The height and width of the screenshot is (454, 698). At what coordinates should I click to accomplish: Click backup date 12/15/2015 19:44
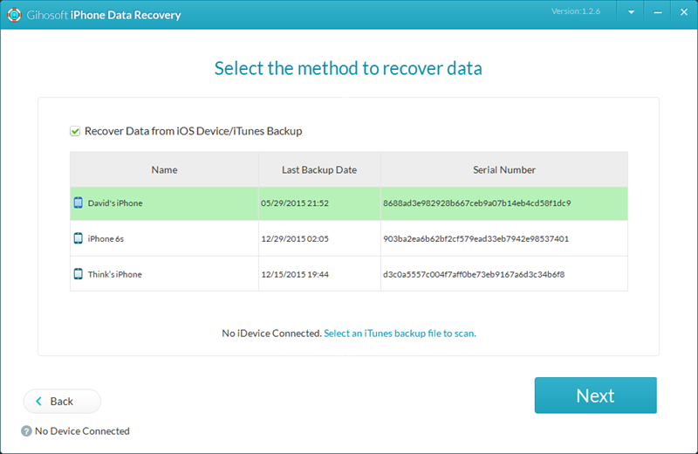tap(295, 274)
